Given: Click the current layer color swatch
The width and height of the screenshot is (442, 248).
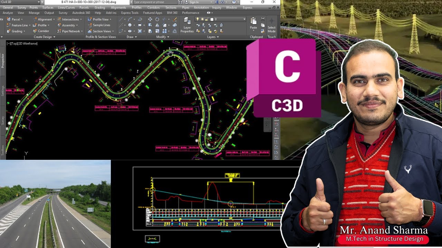Looking at the screenshot, I should coord(212,20).
